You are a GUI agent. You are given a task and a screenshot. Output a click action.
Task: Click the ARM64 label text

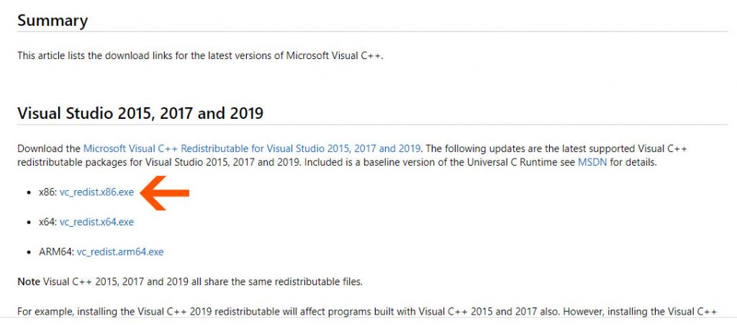pos(57,251)
